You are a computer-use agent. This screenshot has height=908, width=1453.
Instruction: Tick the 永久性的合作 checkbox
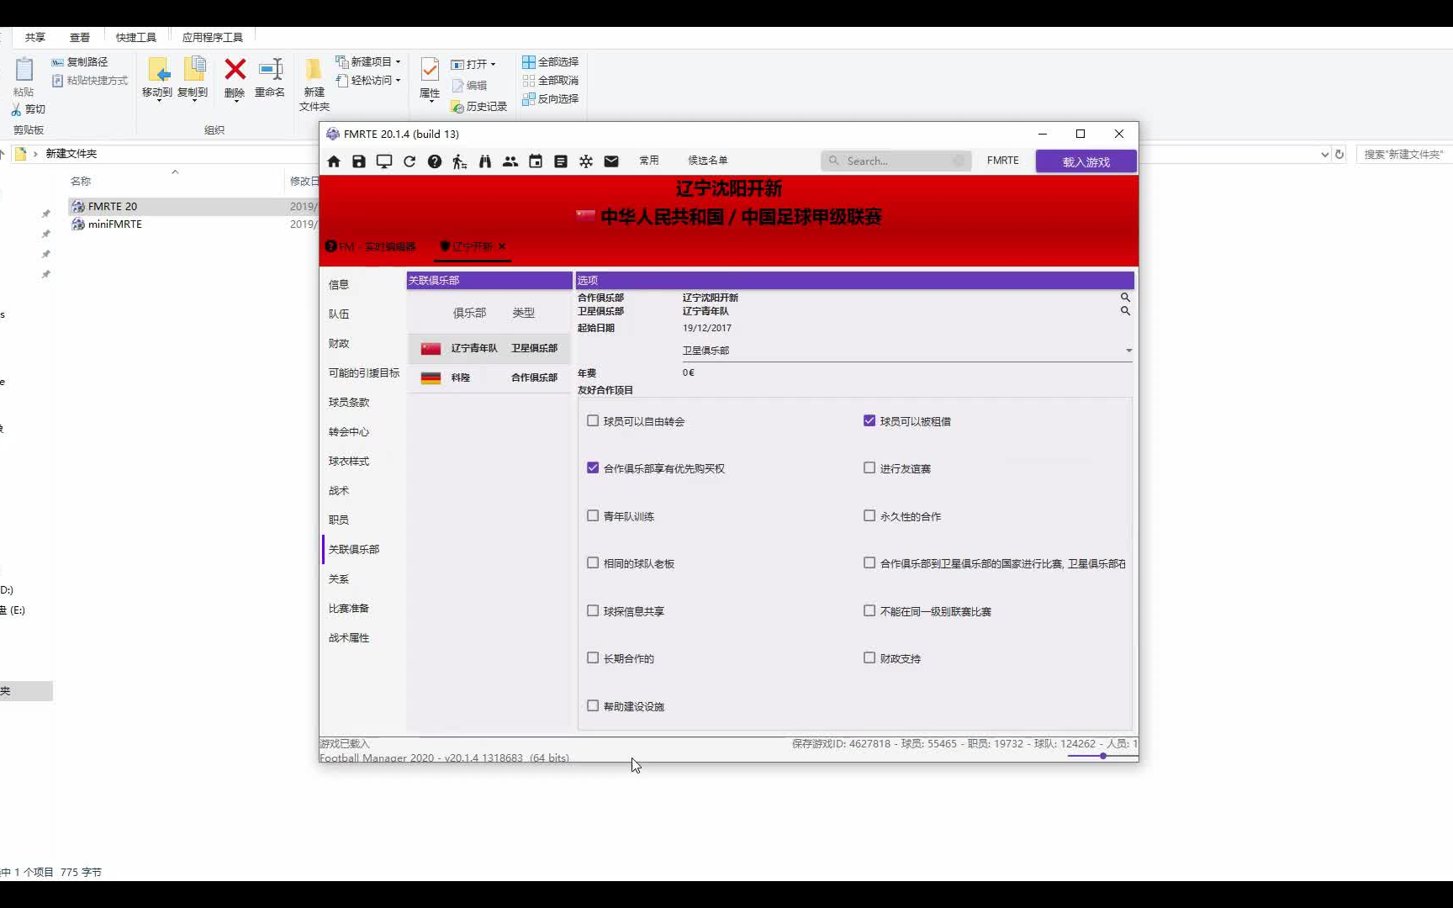coord(869,515)
